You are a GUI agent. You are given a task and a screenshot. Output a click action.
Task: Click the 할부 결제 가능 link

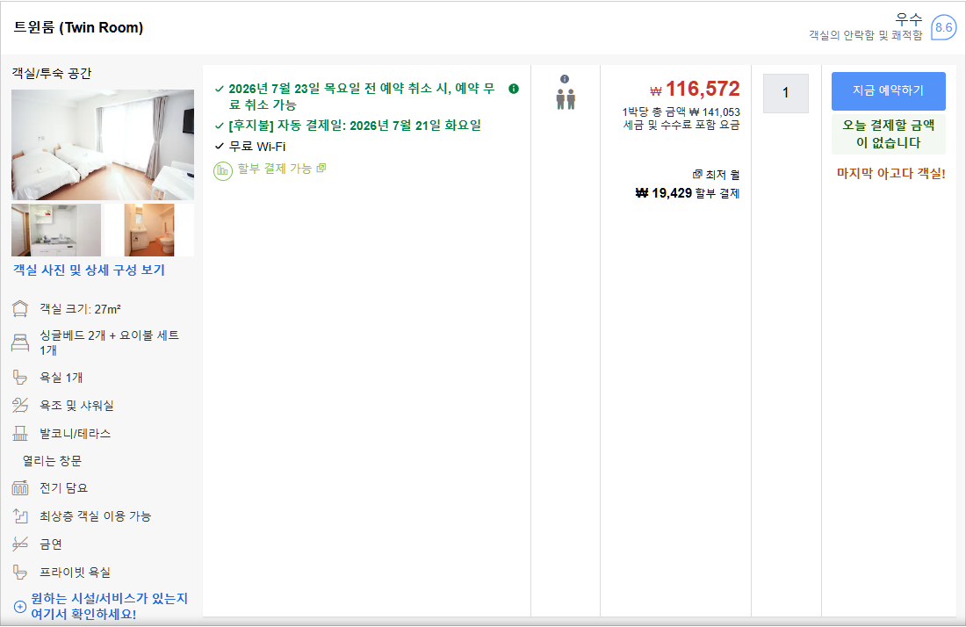pyautogui.click(x=275, y=168)
